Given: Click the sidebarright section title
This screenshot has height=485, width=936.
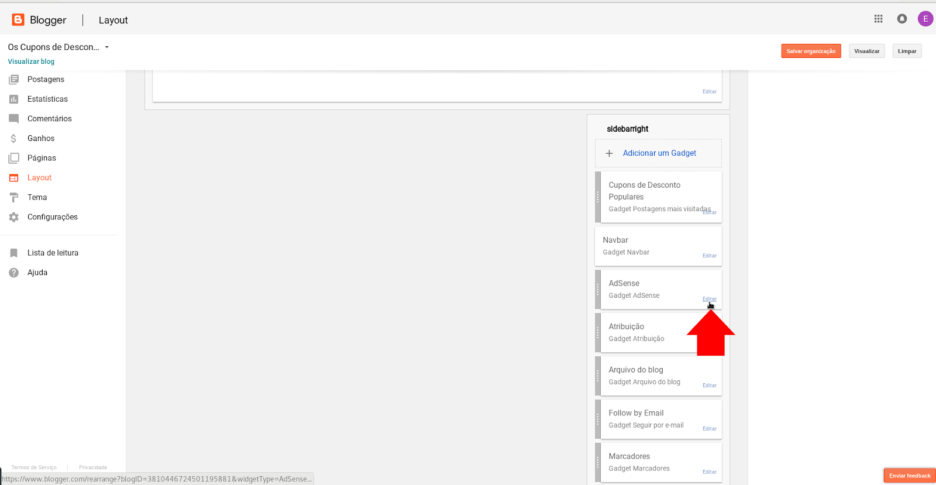Looking at the screenshot, I should (x=627, y=129).
